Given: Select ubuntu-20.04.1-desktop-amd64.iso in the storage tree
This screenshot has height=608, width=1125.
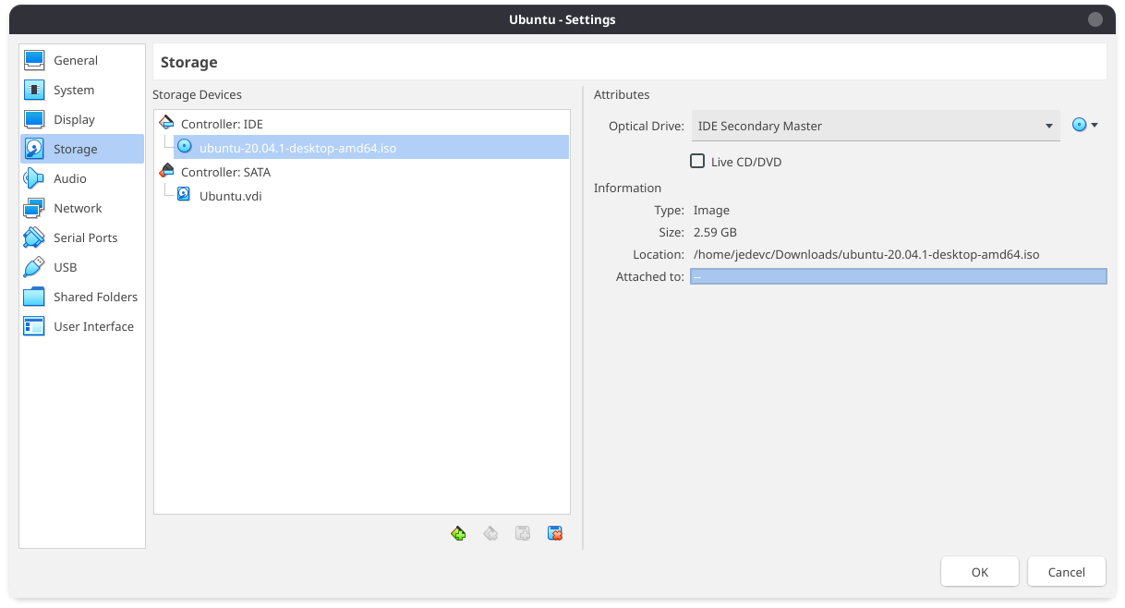Looking at the screenshot, I should (x=371, y=148).
